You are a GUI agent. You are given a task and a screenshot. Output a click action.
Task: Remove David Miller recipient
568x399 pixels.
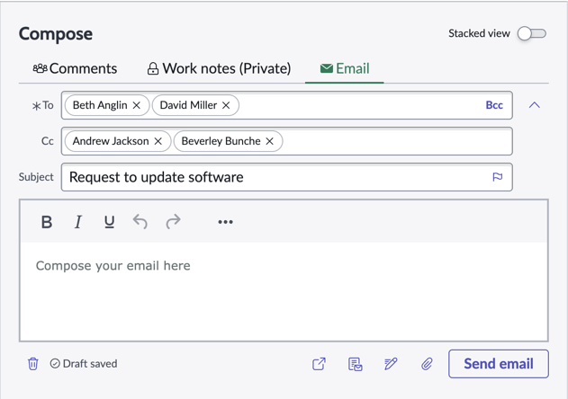[226, 105]
